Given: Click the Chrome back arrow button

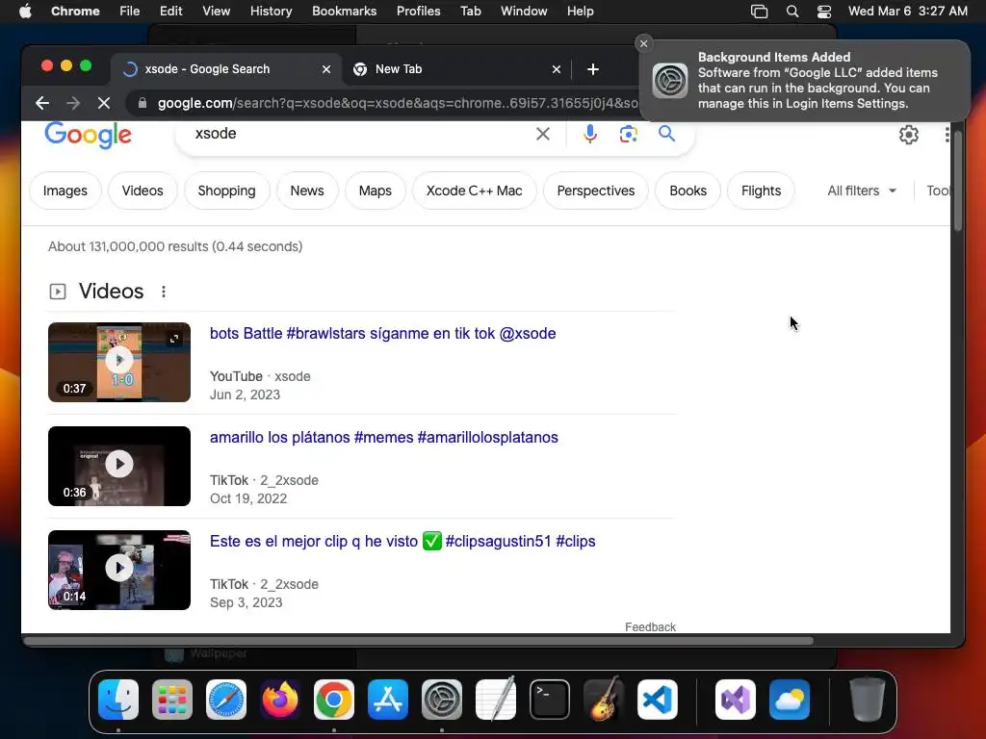Looking at the screenshot, I should tap(42, 103).
